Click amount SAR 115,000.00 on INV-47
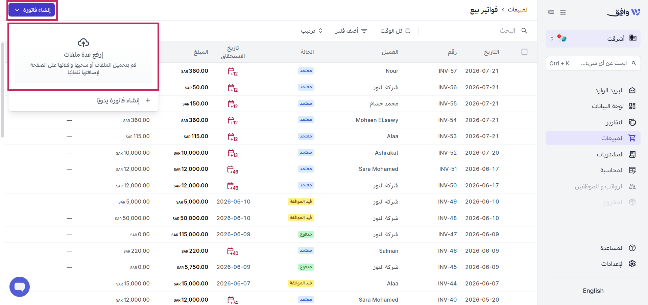This screenshot has height=305, width=648. pos(190,234)
